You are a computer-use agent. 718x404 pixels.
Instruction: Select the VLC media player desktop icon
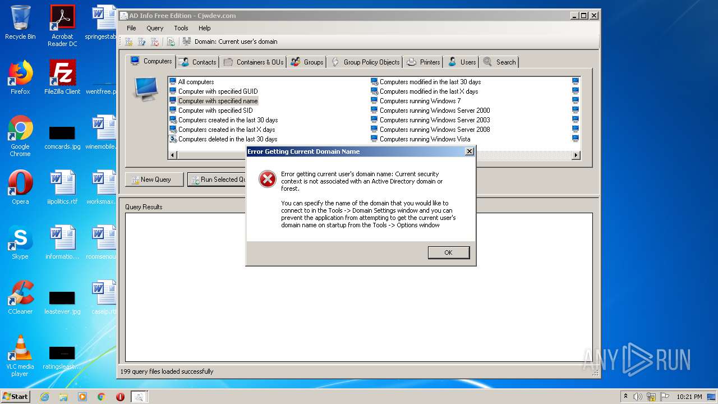point(20,356)
